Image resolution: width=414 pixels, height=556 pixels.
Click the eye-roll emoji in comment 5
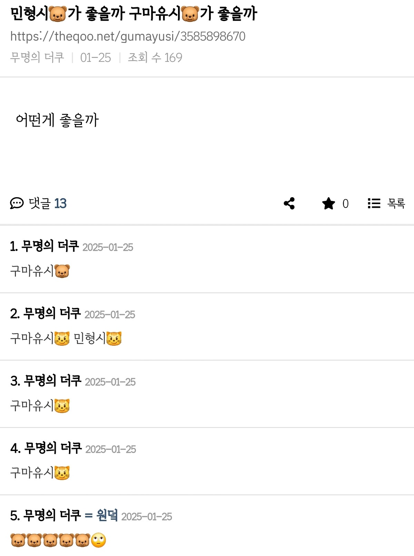[x=99, y=540]
